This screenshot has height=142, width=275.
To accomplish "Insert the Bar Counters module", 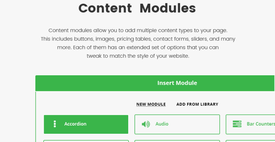I will (x=250, y=124).
